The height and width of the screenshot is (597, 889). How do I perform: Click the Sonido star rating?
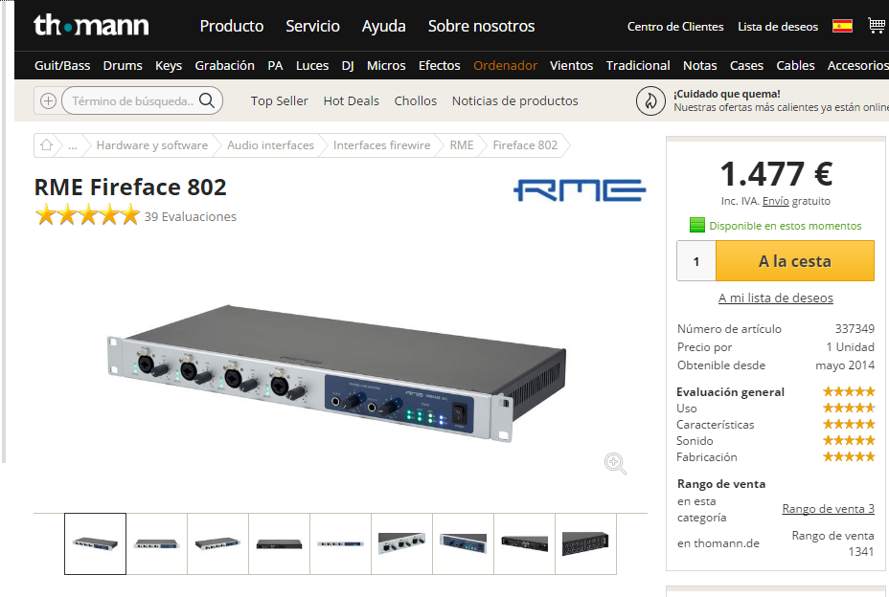point(849,440)
